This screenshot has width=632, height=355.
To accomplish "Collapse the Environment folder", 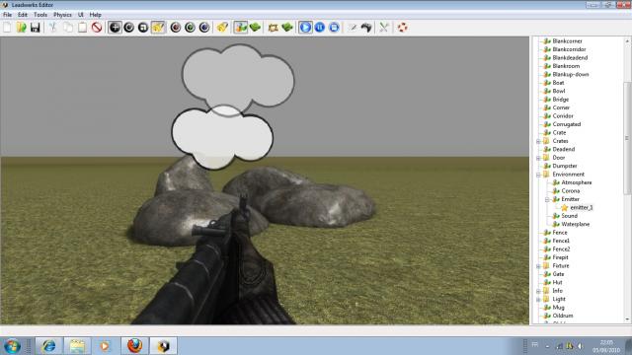I will [538, 175].
